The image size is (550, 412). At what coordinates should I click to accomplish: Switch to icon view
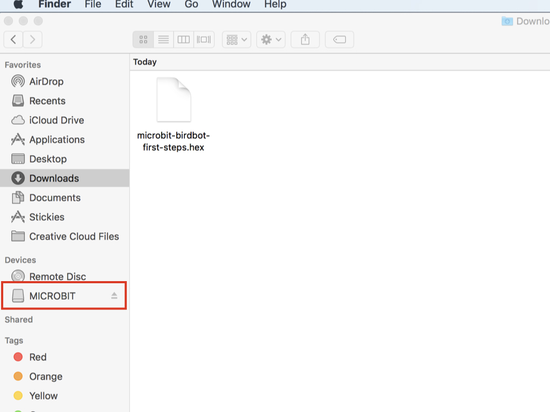pyautogui.click(x=143, y=39)
